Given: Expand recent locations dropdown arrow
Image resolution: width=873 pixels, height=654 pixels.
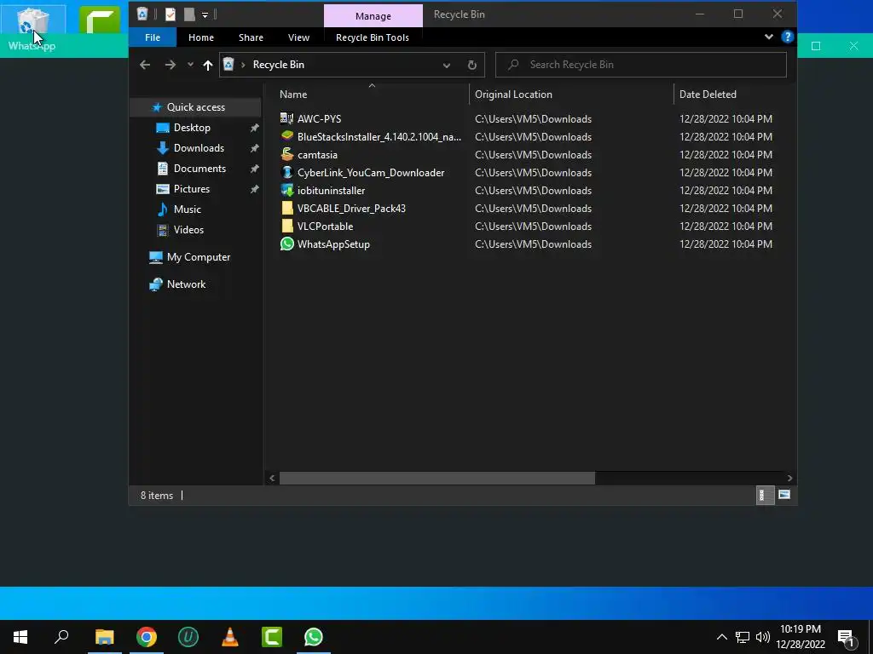Looking at the screenshot, I should [190, 65].
